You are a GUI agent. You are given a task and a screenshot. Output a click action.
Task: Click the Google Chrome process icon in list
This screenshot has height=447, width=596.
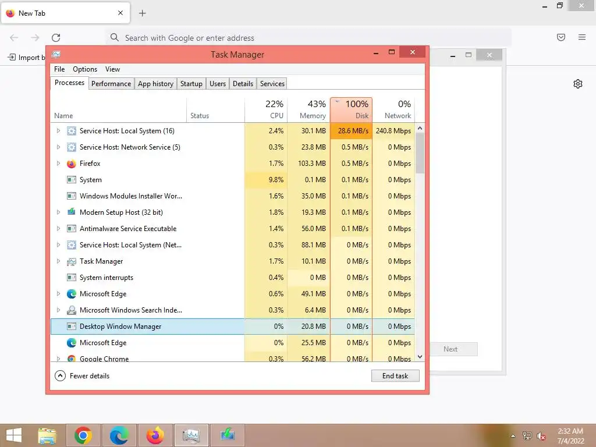point(71,359)
